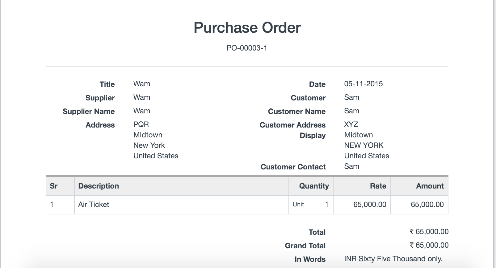
Task: Select the "Quantity" column header
Action: click(x=314, y=186)
